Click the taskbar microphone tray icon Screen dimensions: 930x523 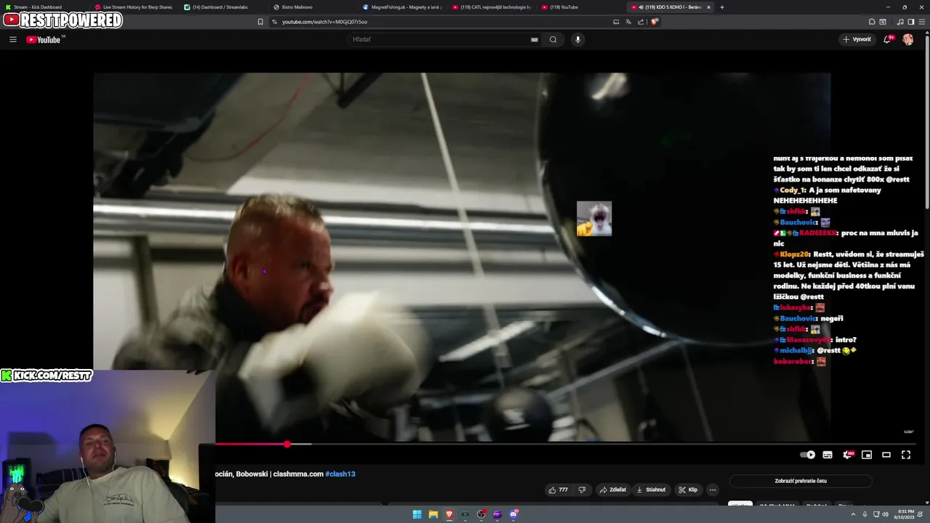pos(865,514)
